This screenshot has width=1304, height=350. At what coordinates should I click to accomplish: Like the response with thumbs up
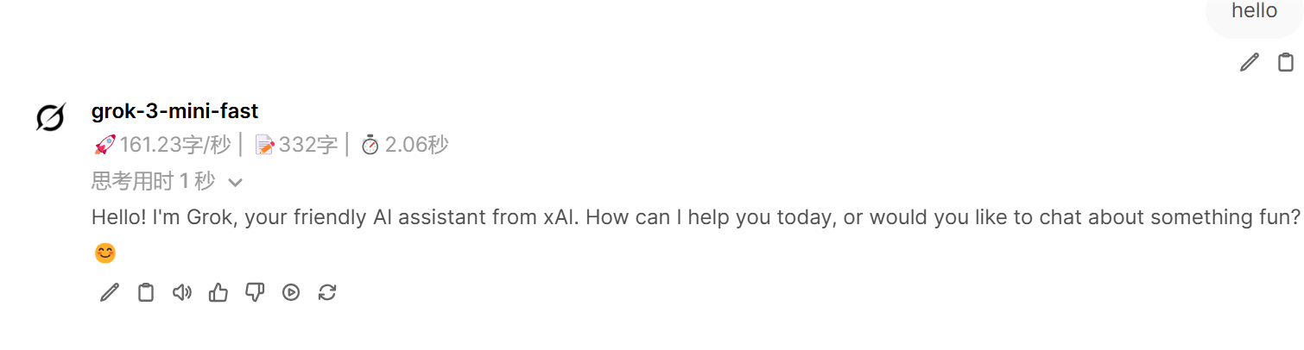(218, 293)
